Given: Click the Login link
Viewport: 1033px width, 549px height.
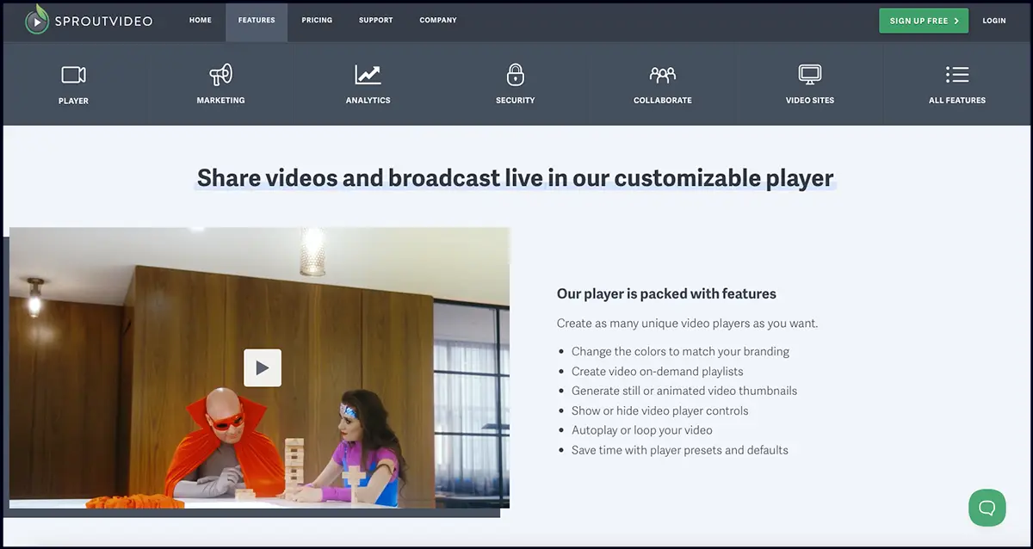Looking at the screenshot, I should point(993,21).
